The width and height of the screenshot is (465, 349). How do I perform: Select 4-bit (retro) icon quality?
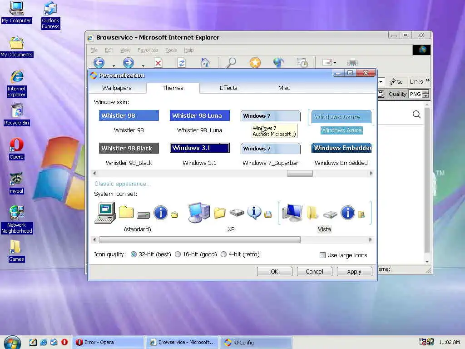(x=223, y=254)
